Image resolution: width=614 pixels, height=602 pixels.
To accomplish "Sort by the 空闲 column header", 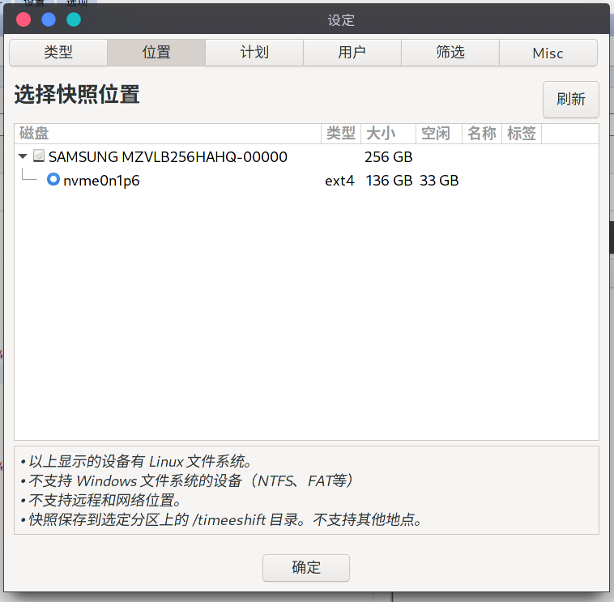I will point(439,134).
